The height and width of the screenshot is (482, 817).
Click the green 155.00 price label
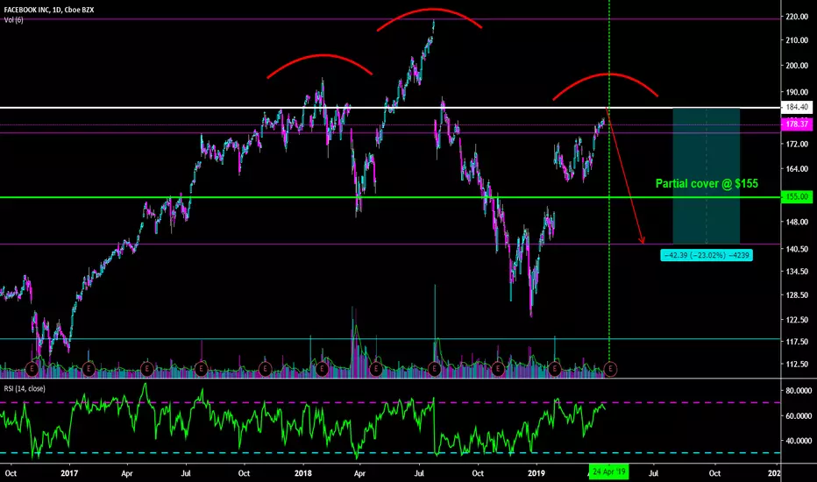797,197
